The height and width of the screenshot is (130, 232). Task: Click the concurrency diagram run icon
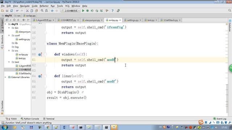[x=101, y=10]
